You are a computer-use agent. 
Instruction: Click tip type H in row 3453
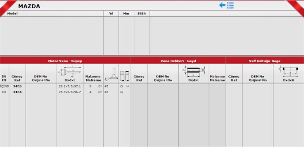pos(128,86)
